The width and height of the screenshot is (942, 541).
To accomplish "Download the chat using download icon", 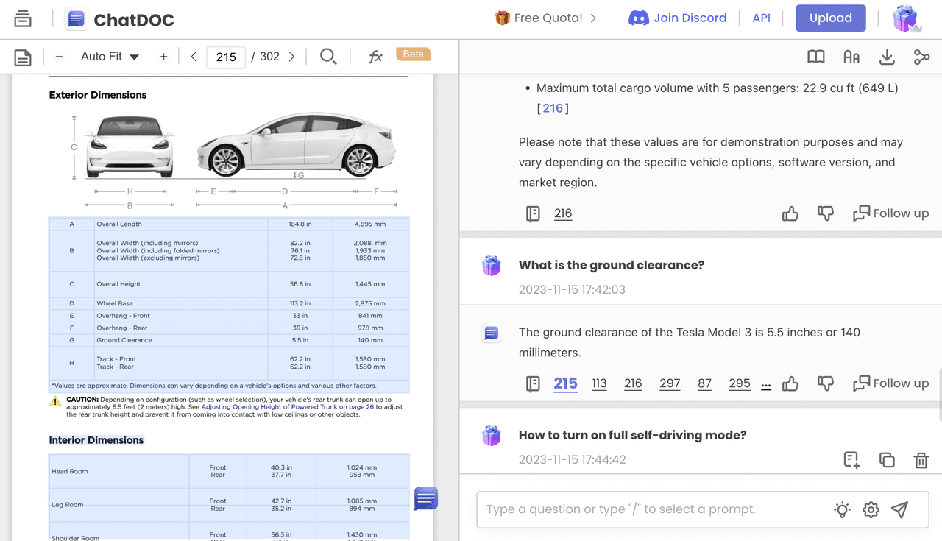I will point(887,57).
